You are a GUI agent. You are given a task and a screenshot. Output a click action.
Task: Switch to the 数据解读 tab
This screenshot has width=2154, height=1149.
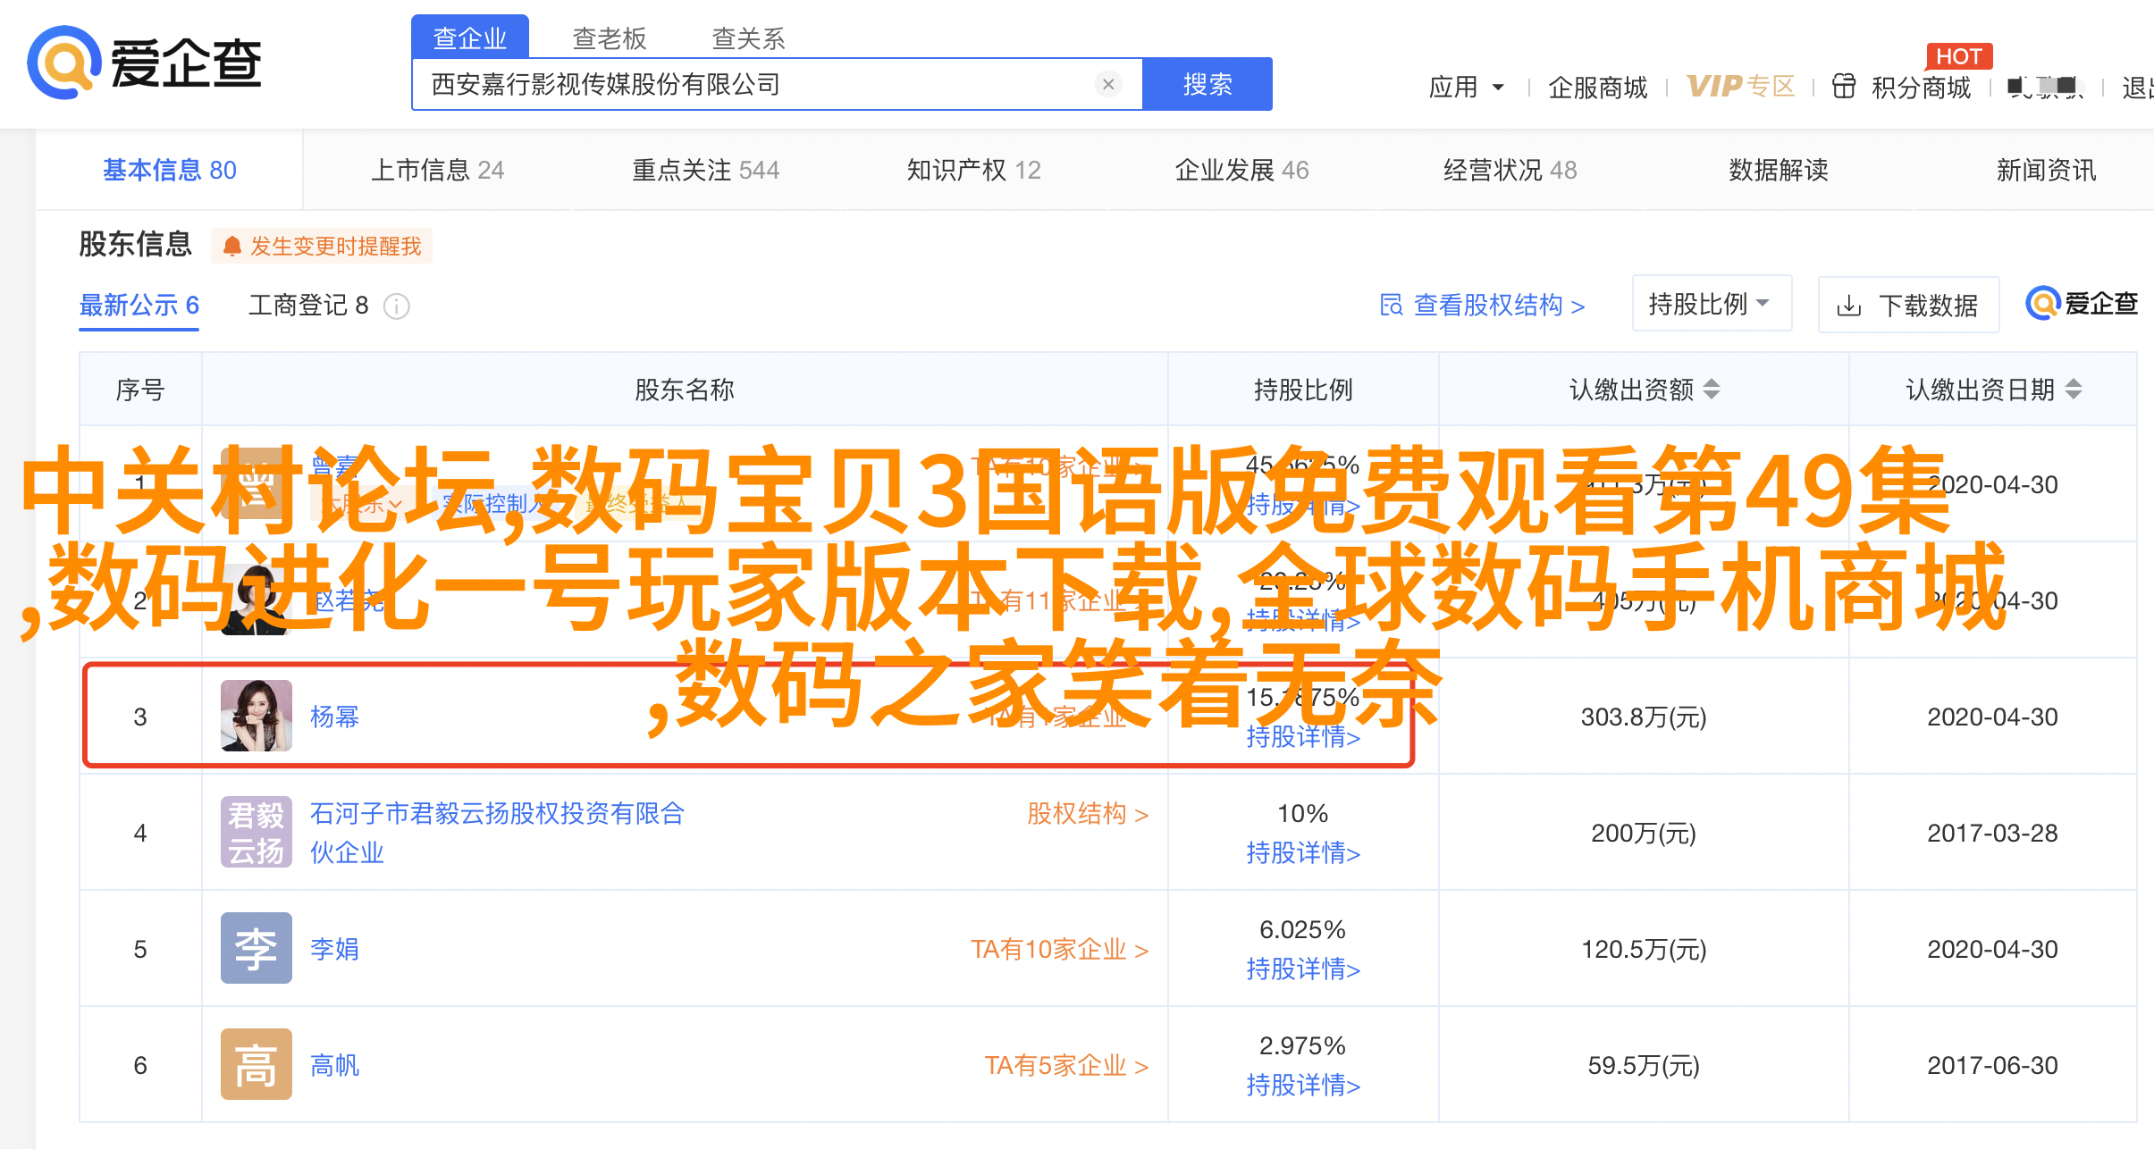1779,170
